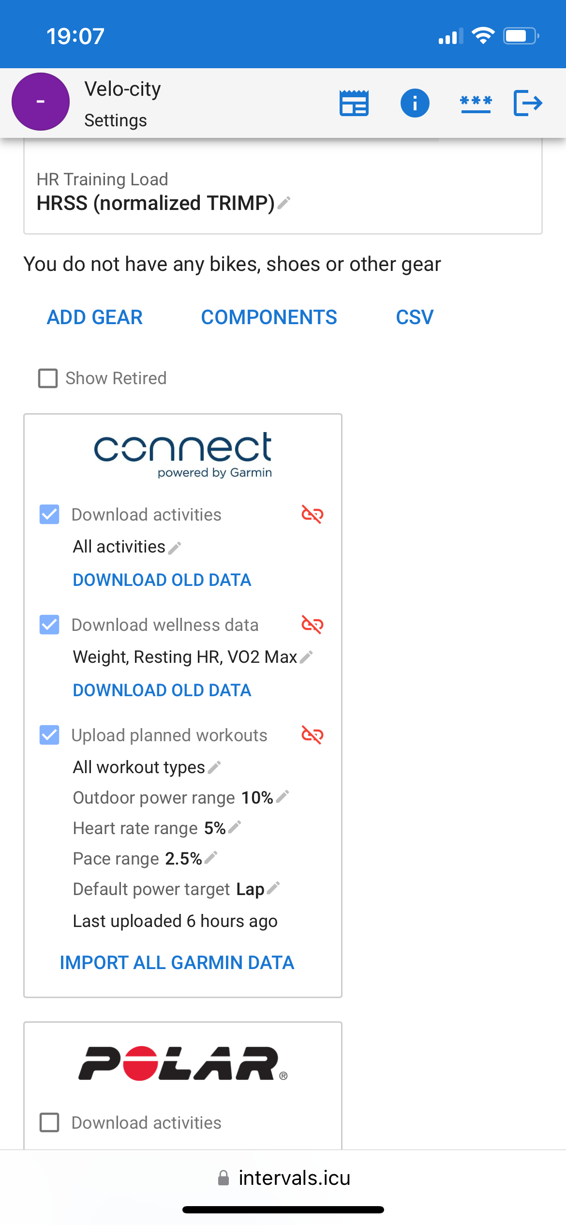Image resolution: width=566 pixels, height=1225 pixels.
Task: Click the logout arrow icon
Action: click(528, 103)
